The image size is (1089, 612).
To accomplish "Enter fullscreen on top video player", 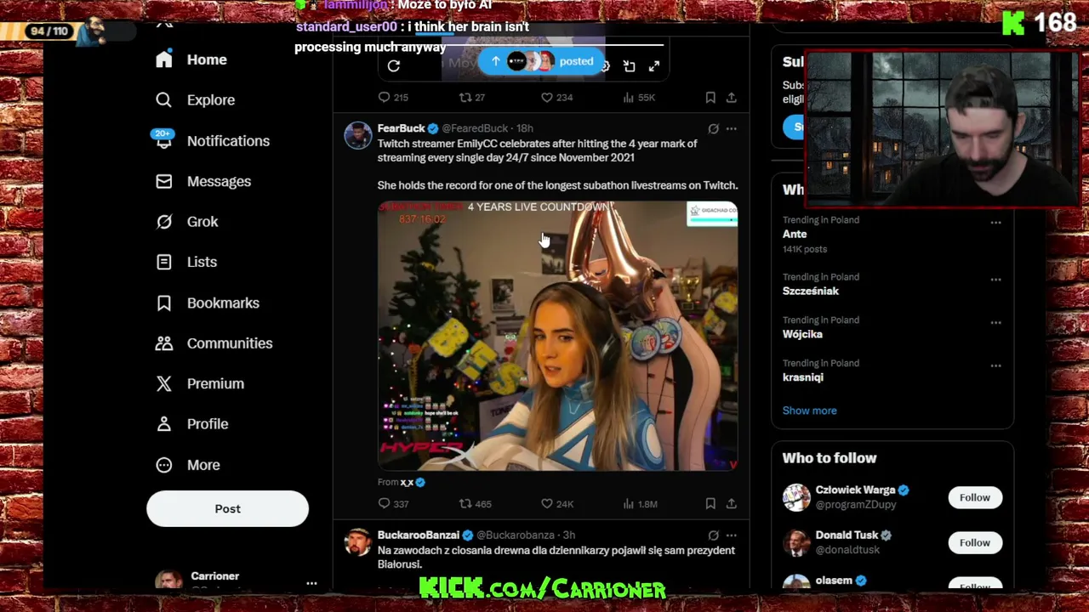I will [653, 65].
